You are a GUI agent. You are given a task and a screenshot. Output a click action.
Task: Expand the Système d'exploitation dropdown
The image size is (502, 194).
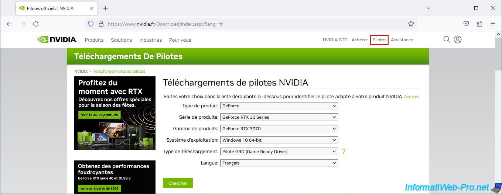(279, 140)
